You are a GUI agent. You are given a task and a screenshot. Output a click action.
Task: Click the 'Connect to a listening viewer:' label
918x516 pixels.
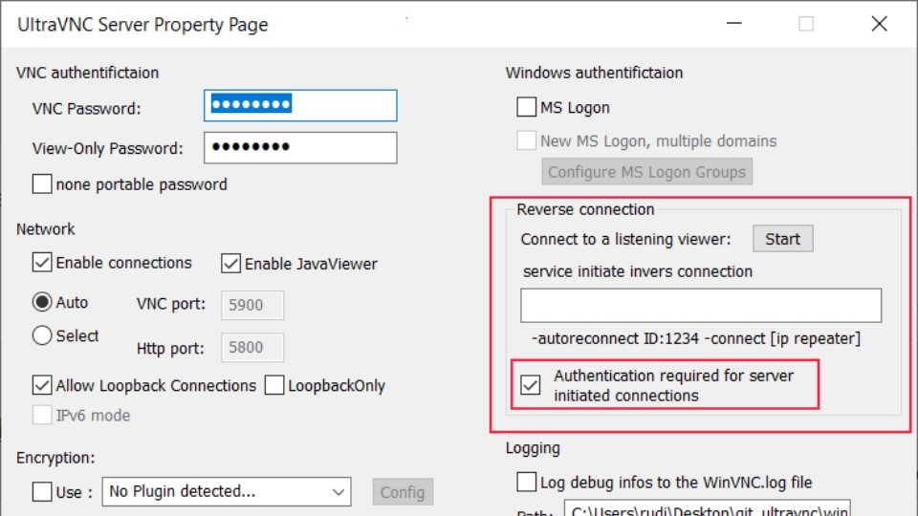point(625,239)
